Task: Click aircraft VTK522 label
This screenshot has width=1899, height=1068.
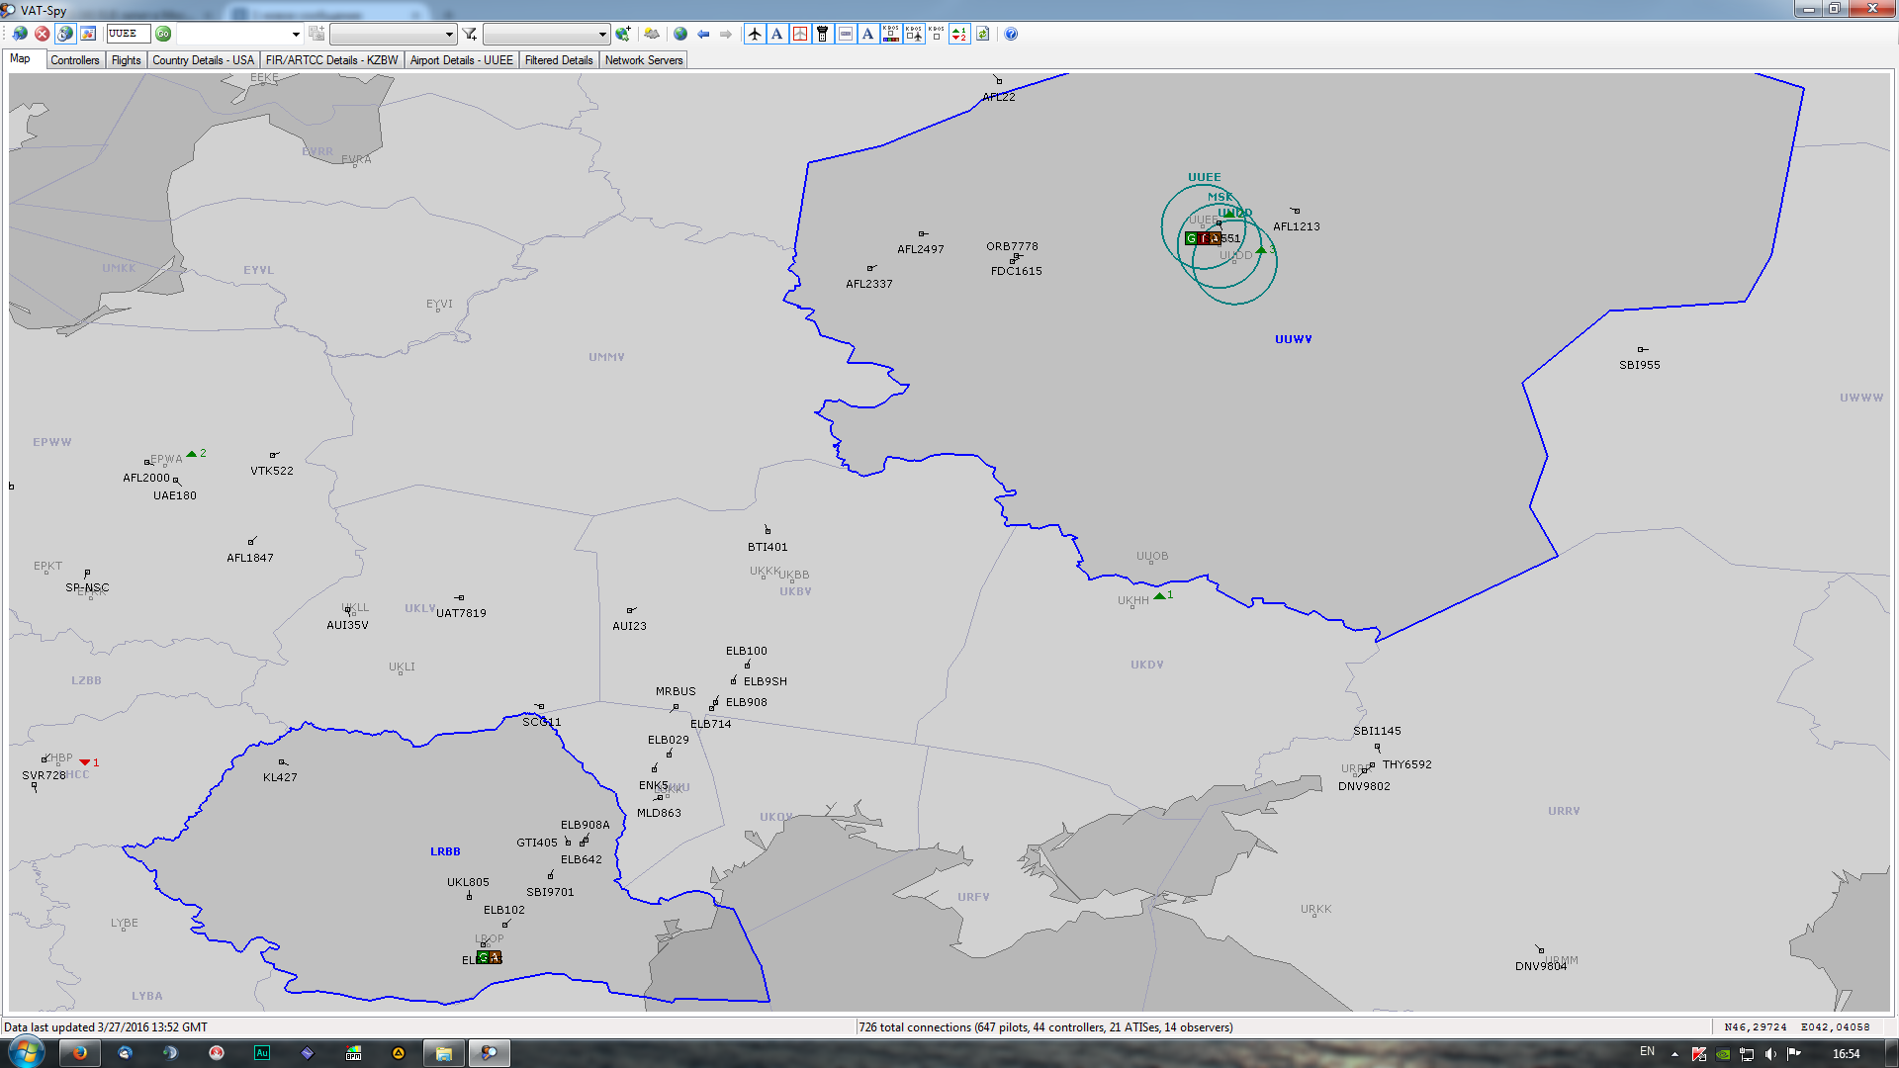Action: [272, 471]
